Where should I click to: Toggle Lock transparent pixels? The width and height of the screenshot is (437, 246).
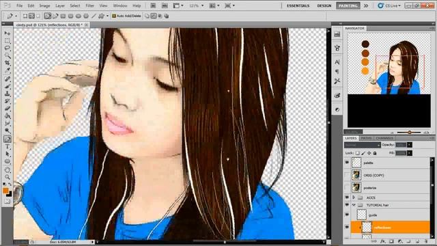[x=358, y=153]
